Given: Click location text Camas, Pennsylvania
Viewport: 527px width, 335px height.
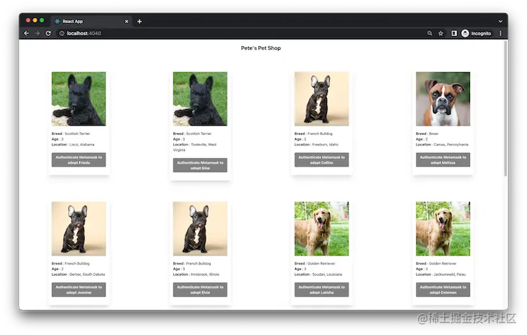Looking at the screenshot, I should [x=451, y=144].
